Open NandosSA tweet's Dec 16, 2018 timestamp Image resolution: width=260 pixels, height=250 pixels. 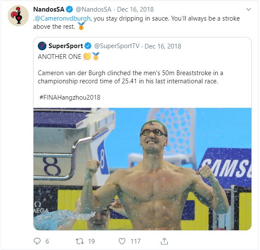(x=135, y=9)
